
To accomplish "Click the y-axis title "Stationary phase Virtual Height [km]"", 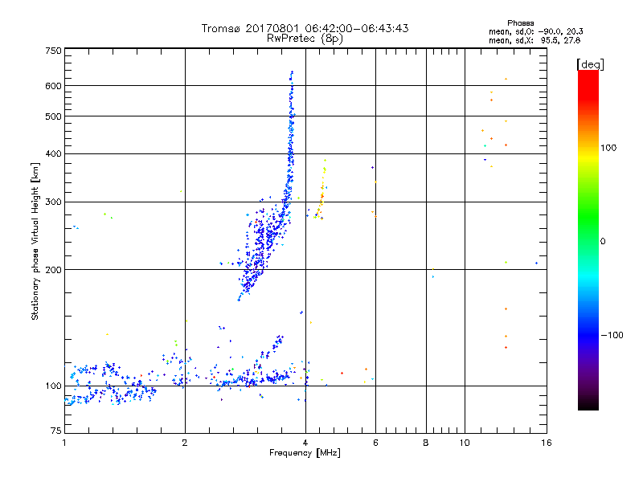I will click(x=35, y=241).
